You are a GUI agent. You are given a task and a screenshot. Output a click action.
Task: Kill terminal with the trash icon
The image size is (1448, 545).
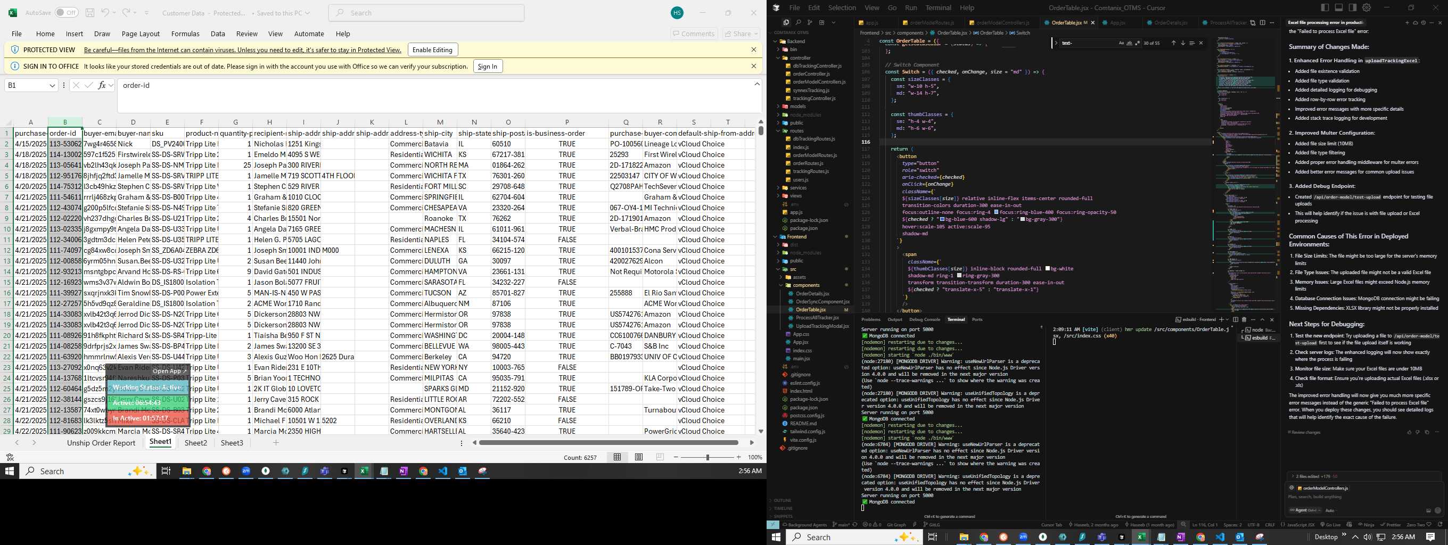click(x=1244, y=319)
